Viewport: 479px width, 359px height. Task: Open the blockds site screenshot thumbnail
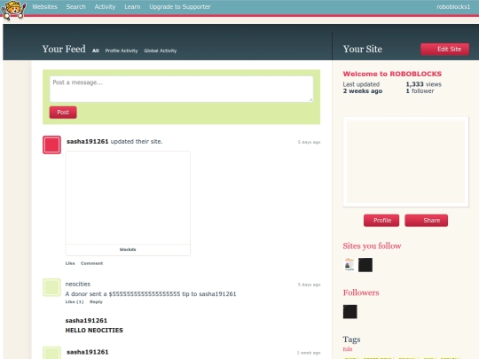pyautogui.click(x=128, y=198)
